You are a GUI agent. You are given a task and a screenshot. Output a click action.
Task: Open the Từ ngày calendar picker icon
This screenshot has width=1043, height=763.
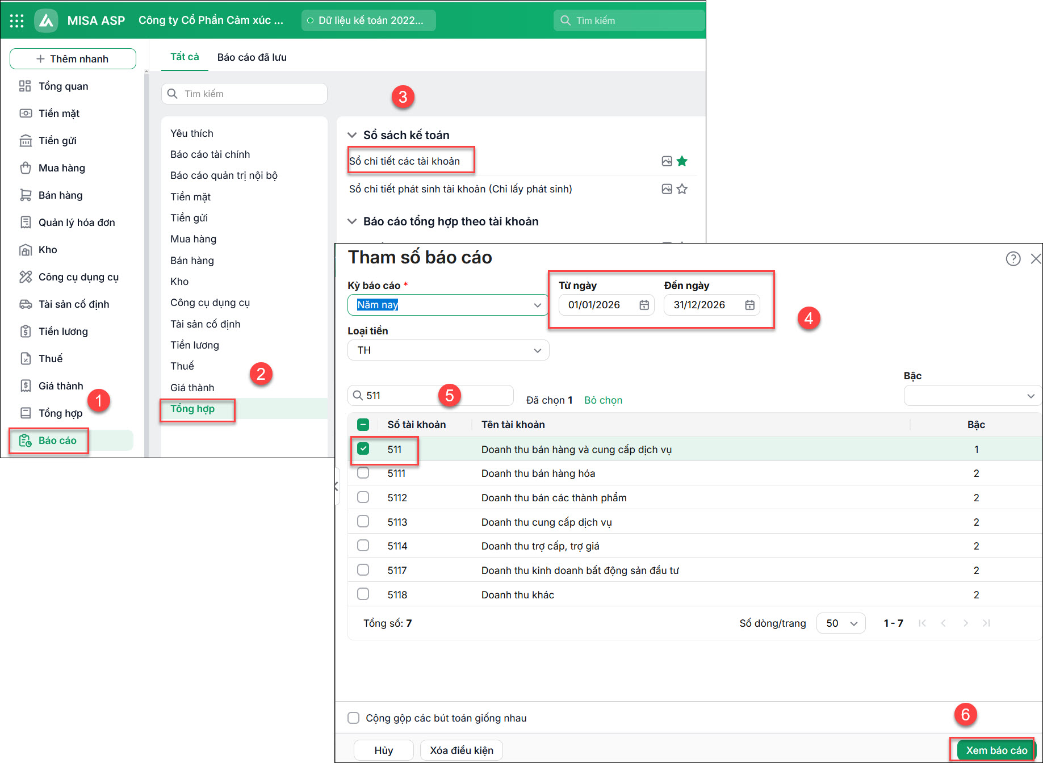point(644,305)
